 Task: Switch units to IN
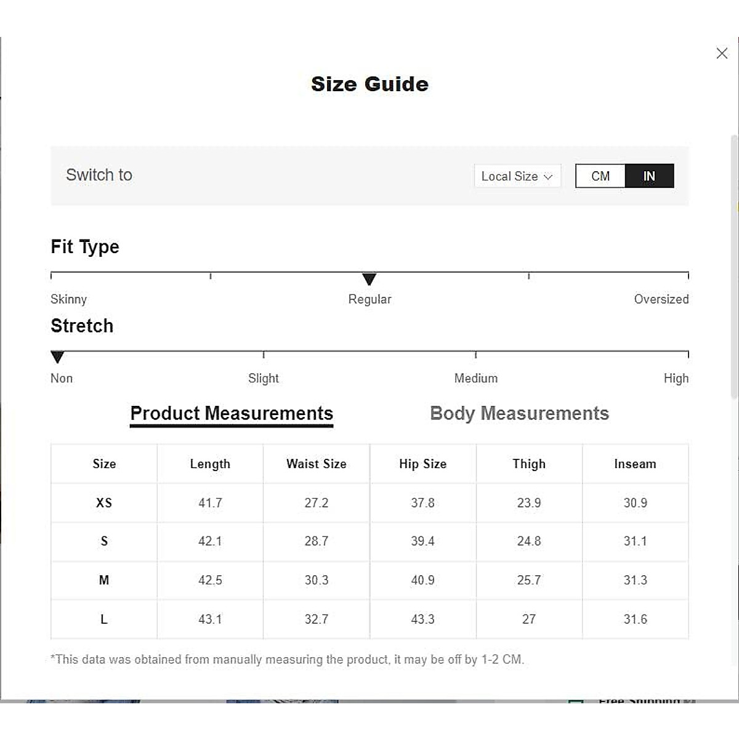(649, 176)
